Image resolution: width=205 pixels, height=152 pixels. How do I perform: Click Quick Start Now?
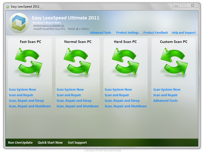(x=50, y=143)
